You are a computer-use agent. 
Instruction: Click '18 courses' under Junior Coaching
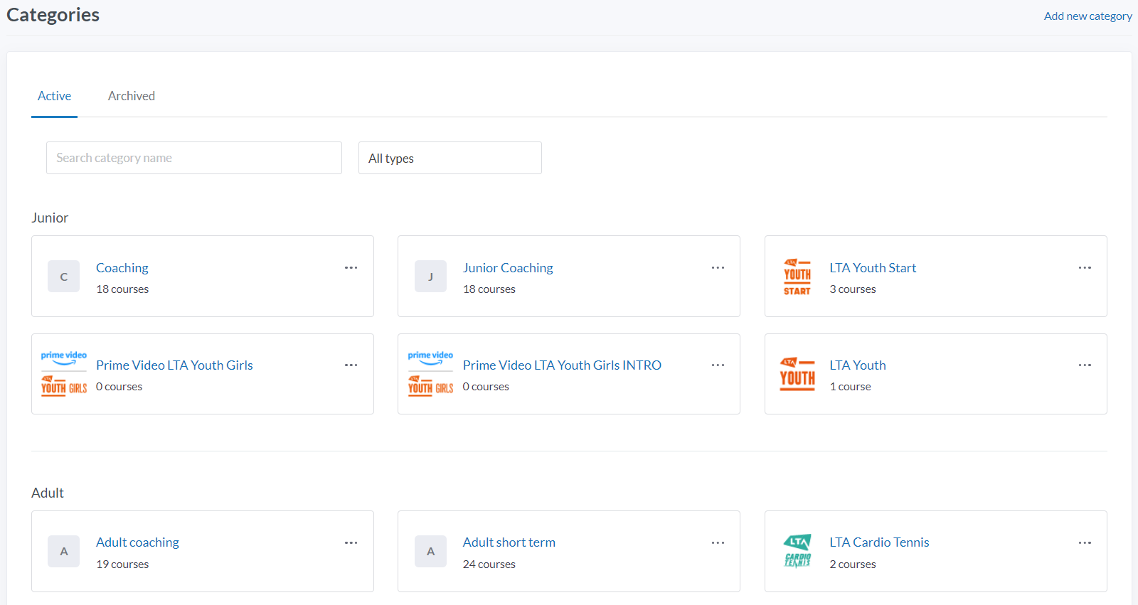489,289
